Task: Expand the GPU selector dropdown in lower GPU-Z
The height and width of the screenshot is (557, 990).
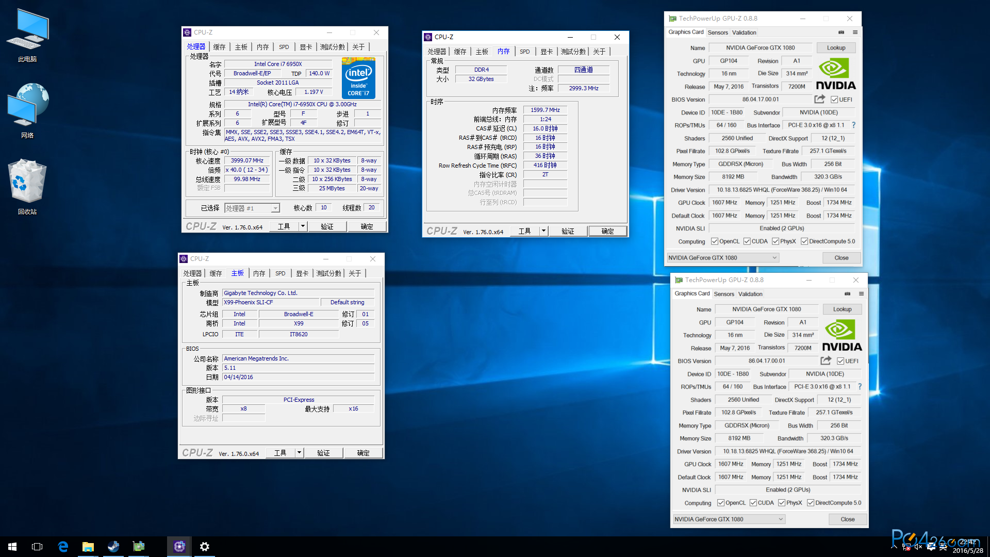Action: tap(781, 519)
